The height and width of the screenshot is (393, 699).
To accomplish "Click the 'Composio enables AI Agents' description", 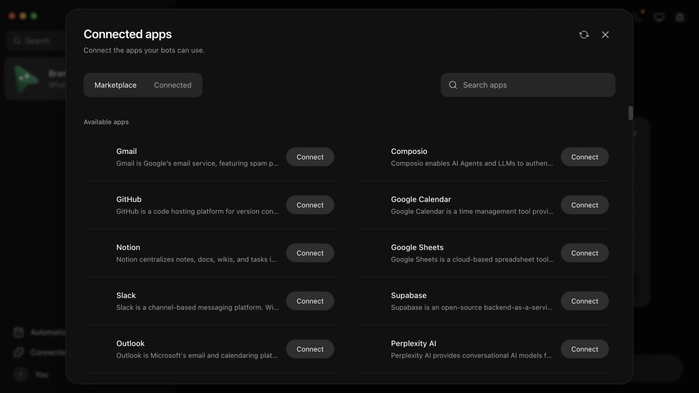I will tap(472, 163).
